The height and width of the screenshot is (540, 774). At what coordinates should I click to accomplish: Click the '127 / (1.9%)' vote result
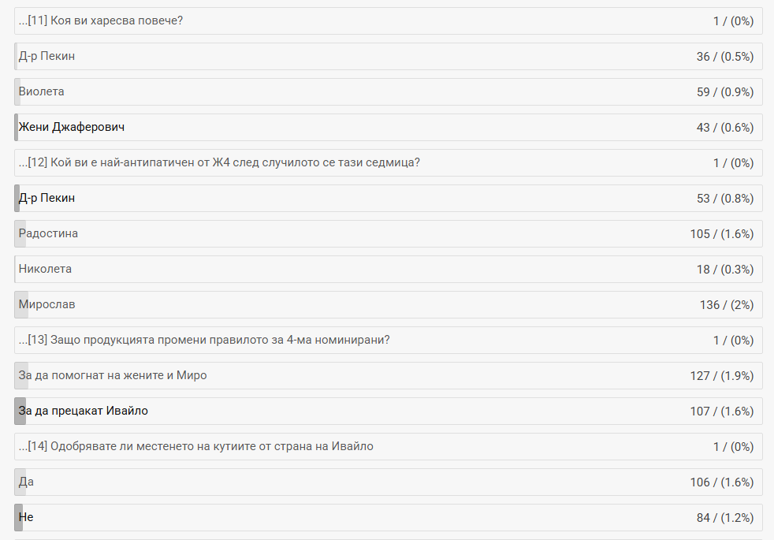click(721, 375)
